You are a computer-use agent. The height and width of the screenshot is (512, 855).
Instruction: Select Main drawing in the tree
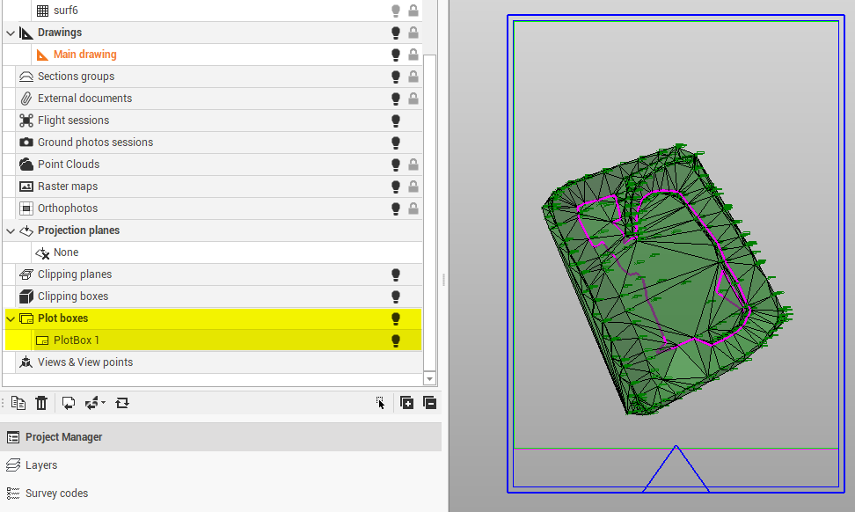tap(84, 55)
